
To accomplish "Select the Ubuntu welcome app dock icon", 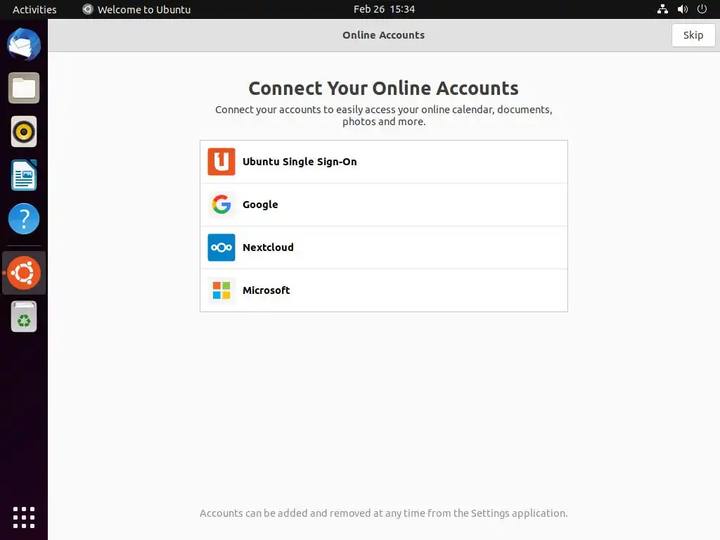I will [24, 273].
